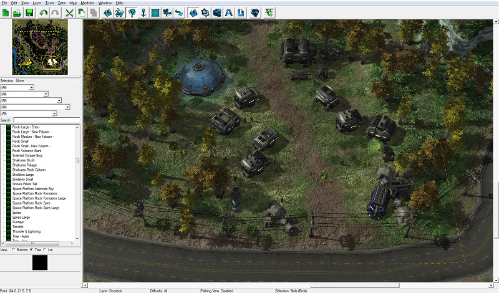Open the Triggers module gear icon
499x293 pixels.
click(x=205, y=12)
